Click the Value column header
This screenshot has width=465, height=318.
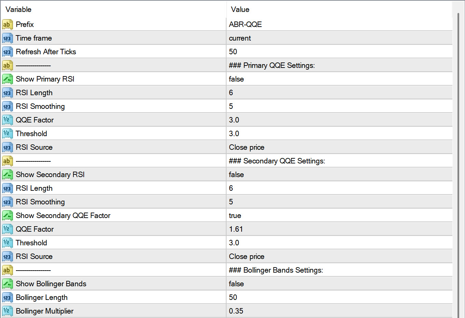click(x=240, y=9)
